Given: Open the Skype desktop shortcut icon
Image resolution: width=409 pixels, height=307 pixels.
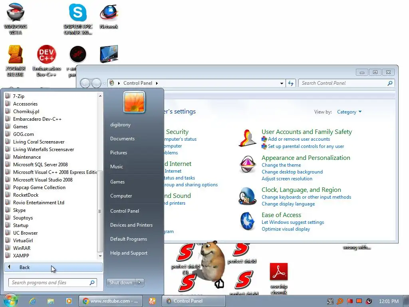Looking at the screenshot, I should pos(78,19).
